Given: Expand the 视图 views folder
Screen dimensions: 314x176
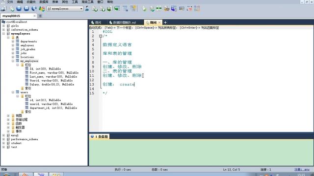Looking at the screenshot, I should [8, 116].
